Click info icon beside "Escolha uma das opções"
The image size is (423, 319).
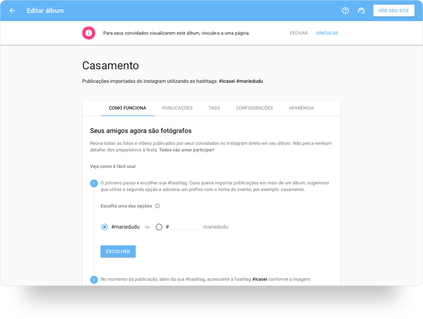(x=157, y=206)
